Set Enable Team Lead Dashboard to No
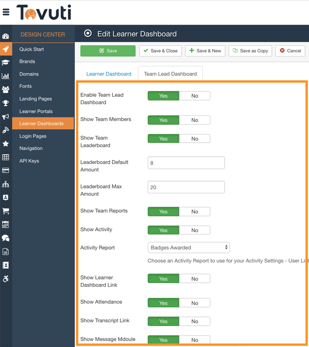 pos(194,96)
